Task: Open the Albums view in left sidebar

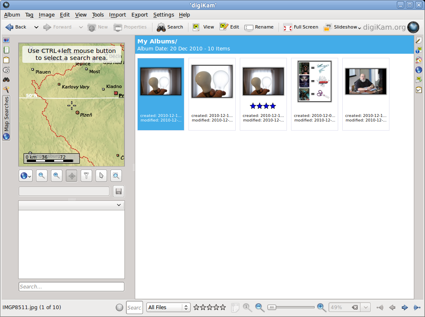Action: pos(6,41)
